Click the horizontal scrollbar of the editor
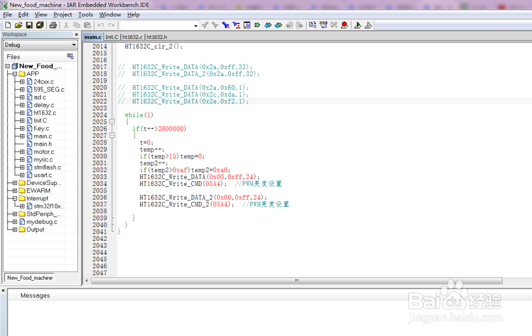This screenshot has height=336, width=532. 296,281
